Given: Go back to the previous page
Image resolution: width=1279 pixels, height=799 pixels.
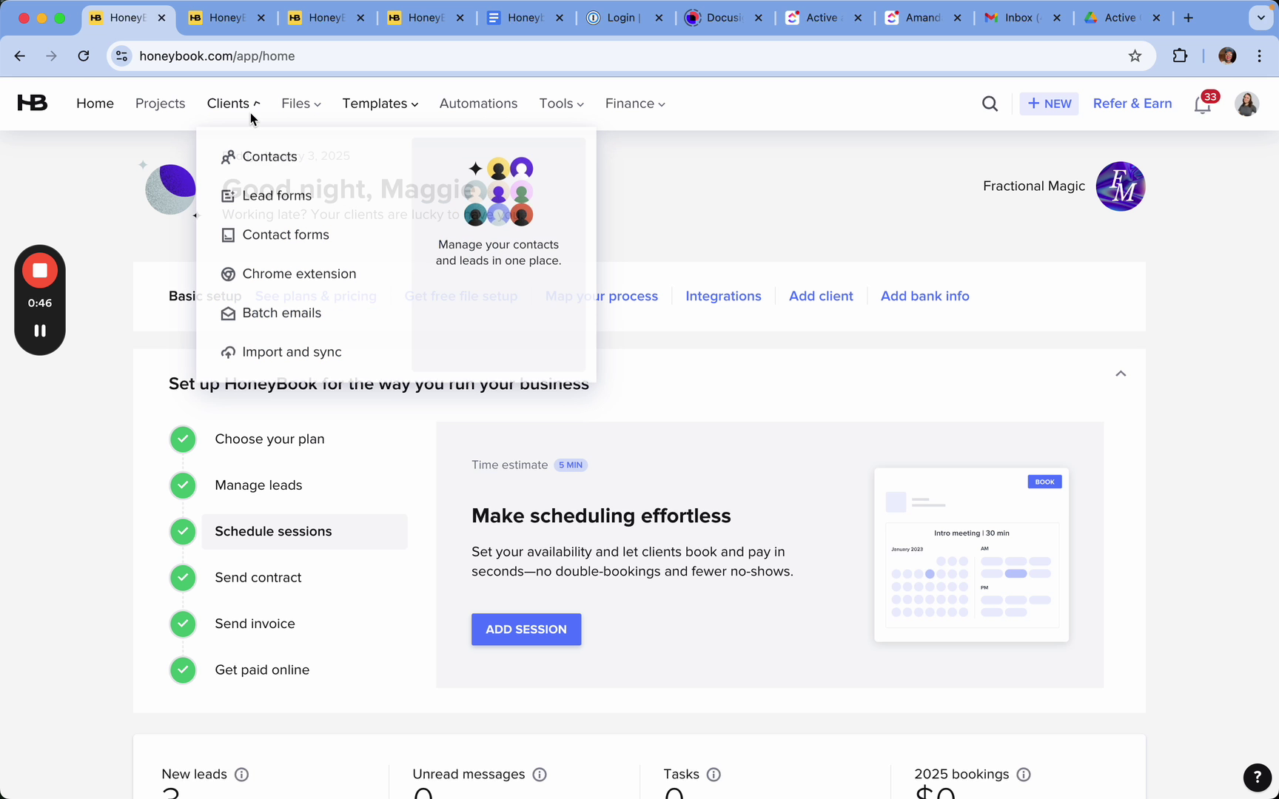Looking at the screenshot, I should click(20, 56).
